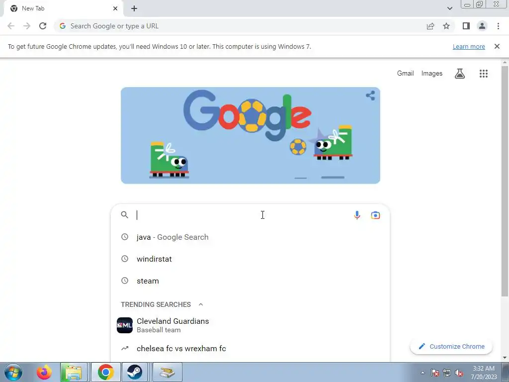Open the Google apps grid
509x382 pixels.
(x=484, y=74)
